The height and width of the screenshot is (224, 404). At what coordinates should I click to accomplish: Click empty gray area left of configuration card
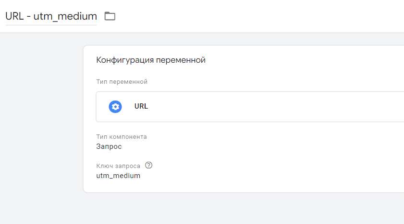pyautogui.click(x=41, y=120)
